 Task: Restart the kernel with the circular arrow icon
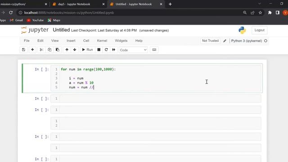pos(106,50)
